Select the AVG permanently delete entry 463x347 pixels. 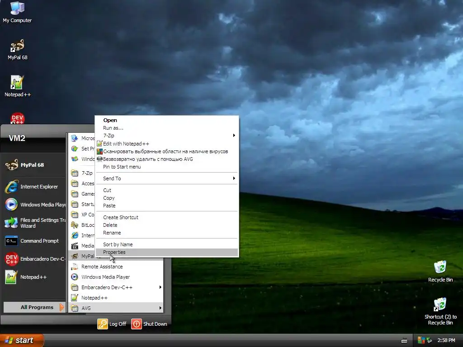tap(167, 159)
